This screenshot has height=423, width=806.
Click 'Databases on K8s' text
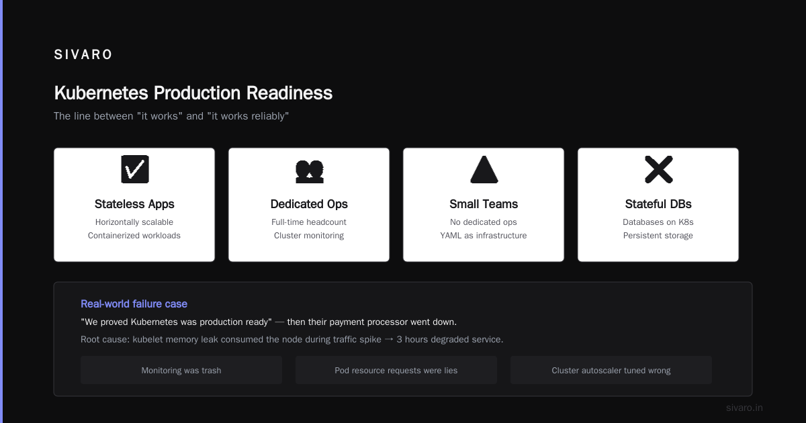tap(658, 222)
